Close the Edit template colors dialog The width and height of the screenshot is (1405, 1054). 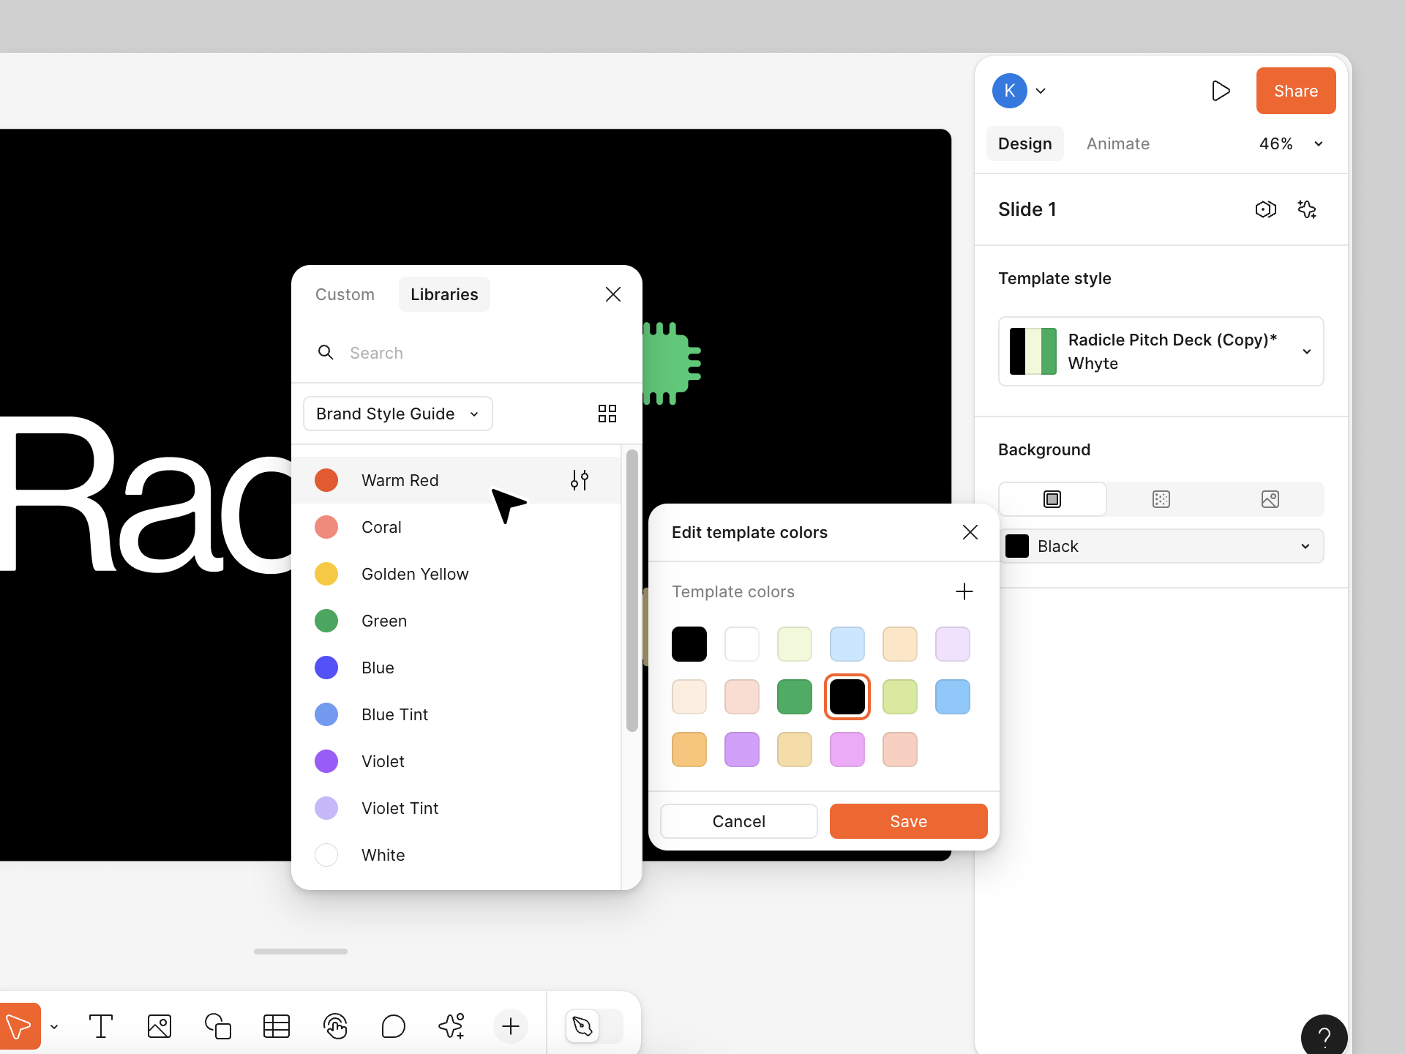tap(970, 532)
